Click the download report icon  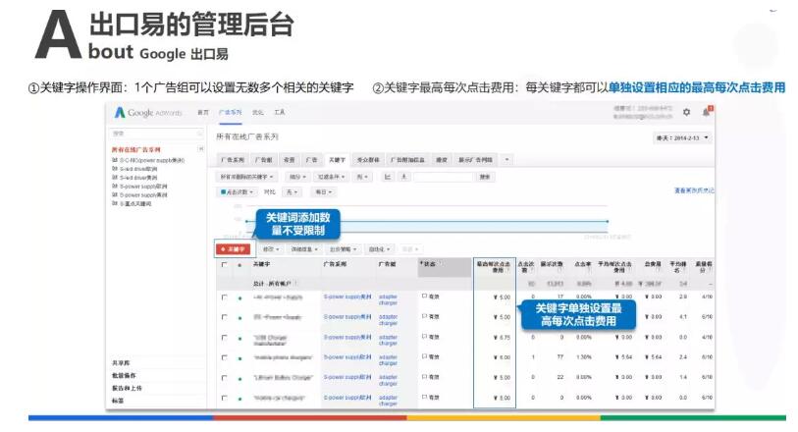coord(401,177)
